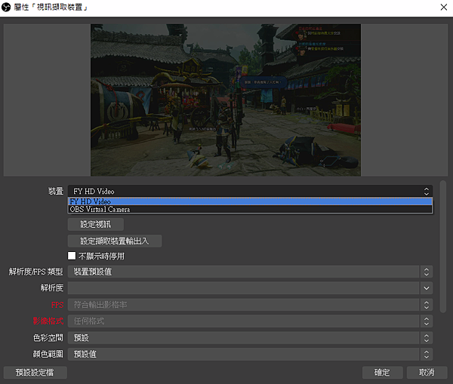The height and width of the screenshot is (384, 453).
Task: Click the OBS logo in title bar
Action: [x=6, y=7]
